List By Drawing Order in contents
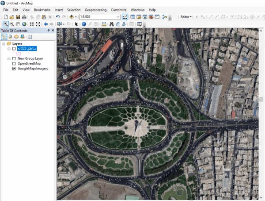This screenshot has width=265, height=201. (4, 37)
